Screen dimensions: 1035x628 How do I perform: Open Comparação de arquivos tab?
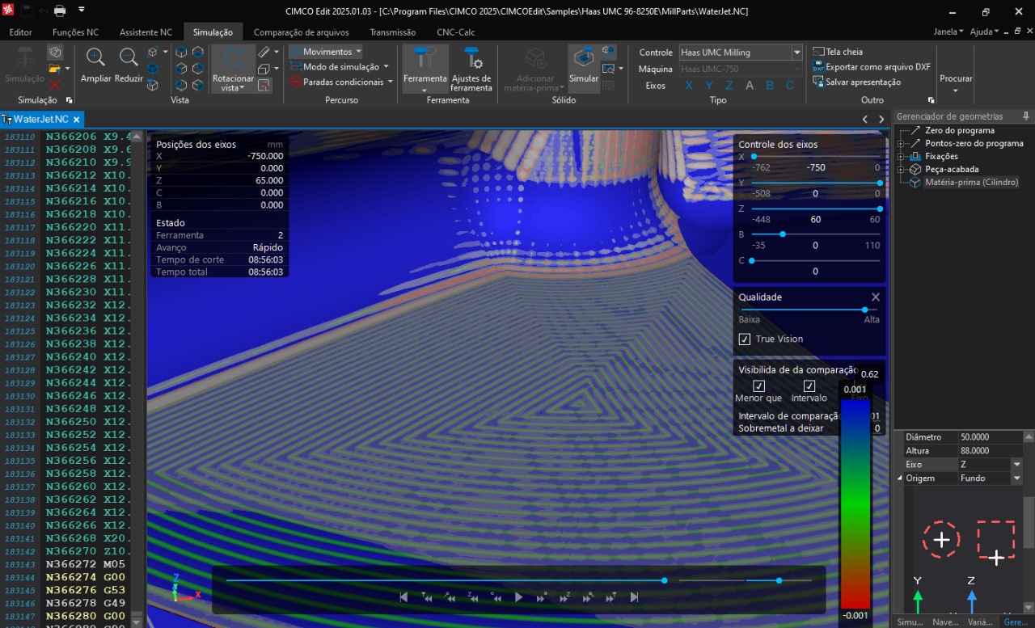302,32
